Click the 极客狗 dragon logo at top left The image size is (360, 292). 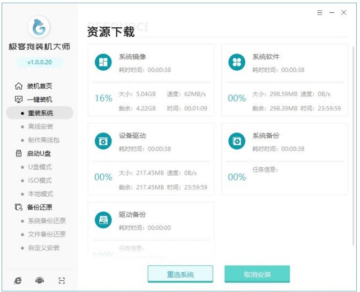[39, 26]
